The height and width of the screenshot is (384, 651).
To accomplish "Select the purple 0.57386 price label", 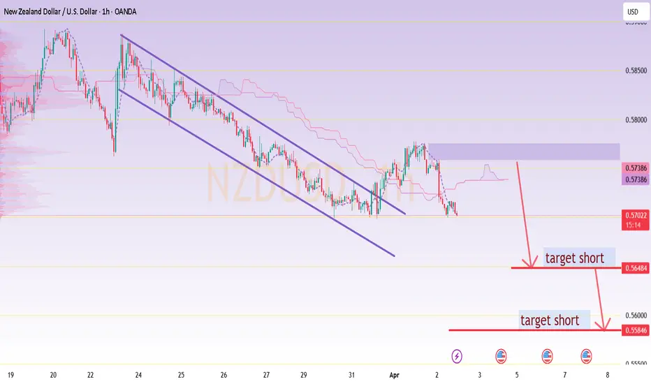I will click(636, 179).
